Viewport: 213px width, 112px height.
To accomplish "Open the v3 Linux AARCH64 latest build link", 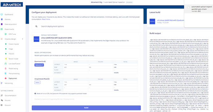I will click(x=171, y=20).
